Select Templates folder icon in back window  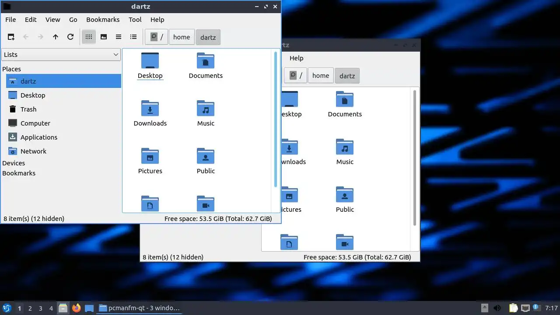[x=289, y=242]
